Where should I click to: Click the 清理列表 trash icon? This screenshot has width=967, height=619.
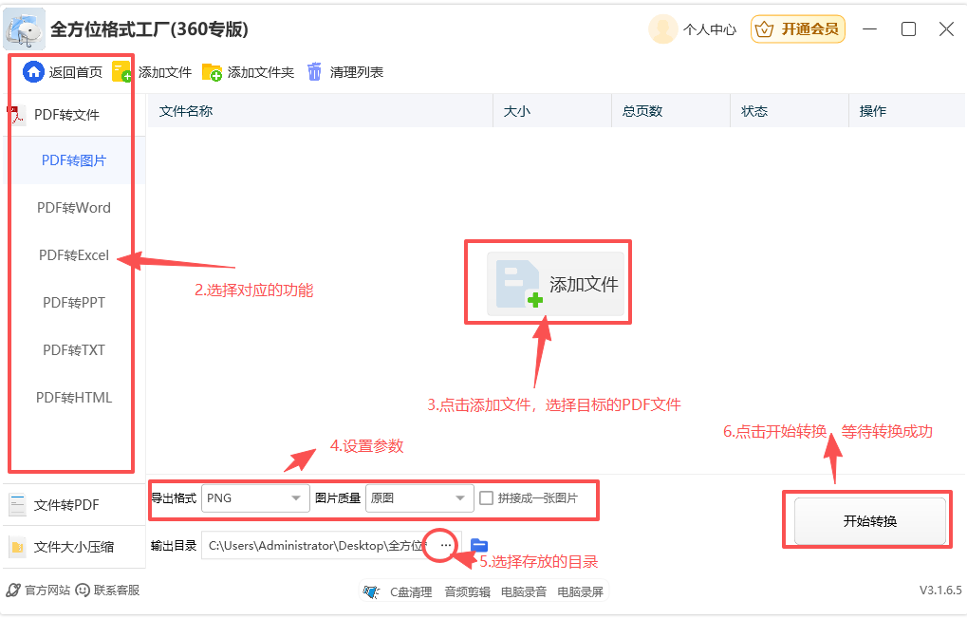click(x=315, y=72)
